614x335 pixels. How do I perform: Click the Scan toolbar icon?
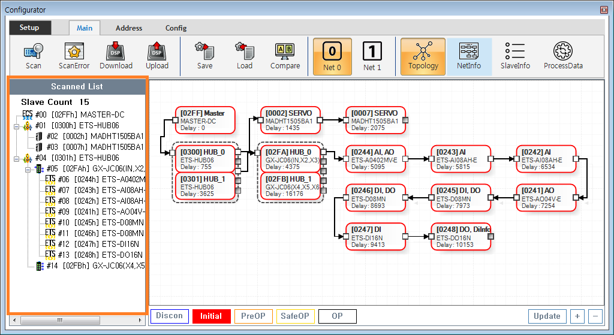[34, 56]
